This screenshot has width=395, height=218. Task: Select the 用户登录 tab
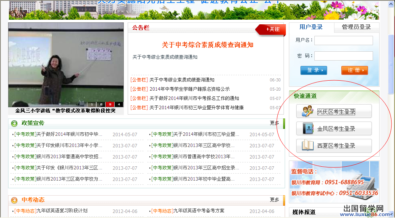pos(311,27)
